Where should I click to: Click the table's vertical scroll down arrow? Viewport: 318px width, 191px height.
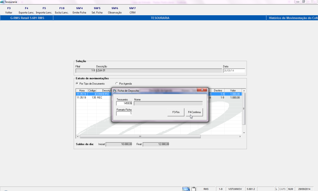coord(244,133)
